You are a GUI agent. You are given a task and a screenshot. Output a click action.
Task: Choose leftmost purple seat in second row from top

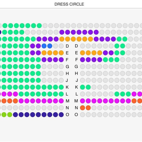pyautogui.click(x=62, y=32)
